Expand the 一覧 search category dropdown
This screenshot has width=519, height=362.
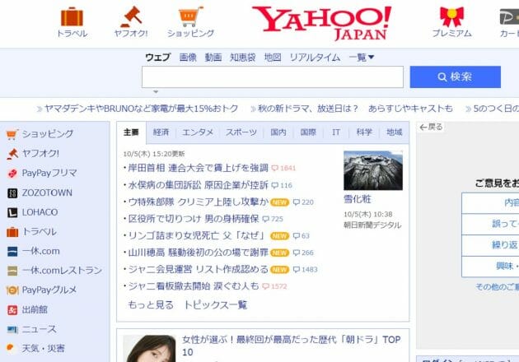pos(362,58)
